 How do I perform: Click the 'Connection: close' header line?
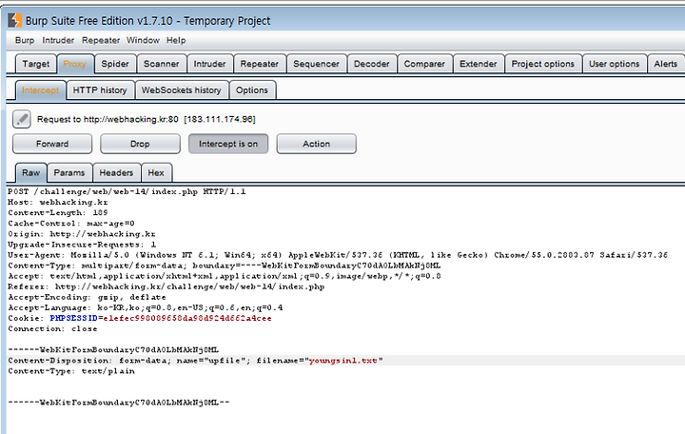click(x=52, y=328)
